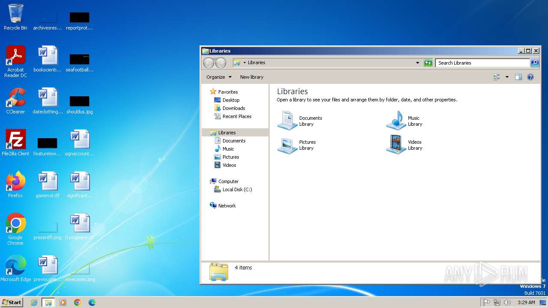Image resolution: width=548 pixels, height=308 pixels.
Task: Open the Videos library icon
Action: click(x=396, y=145)
